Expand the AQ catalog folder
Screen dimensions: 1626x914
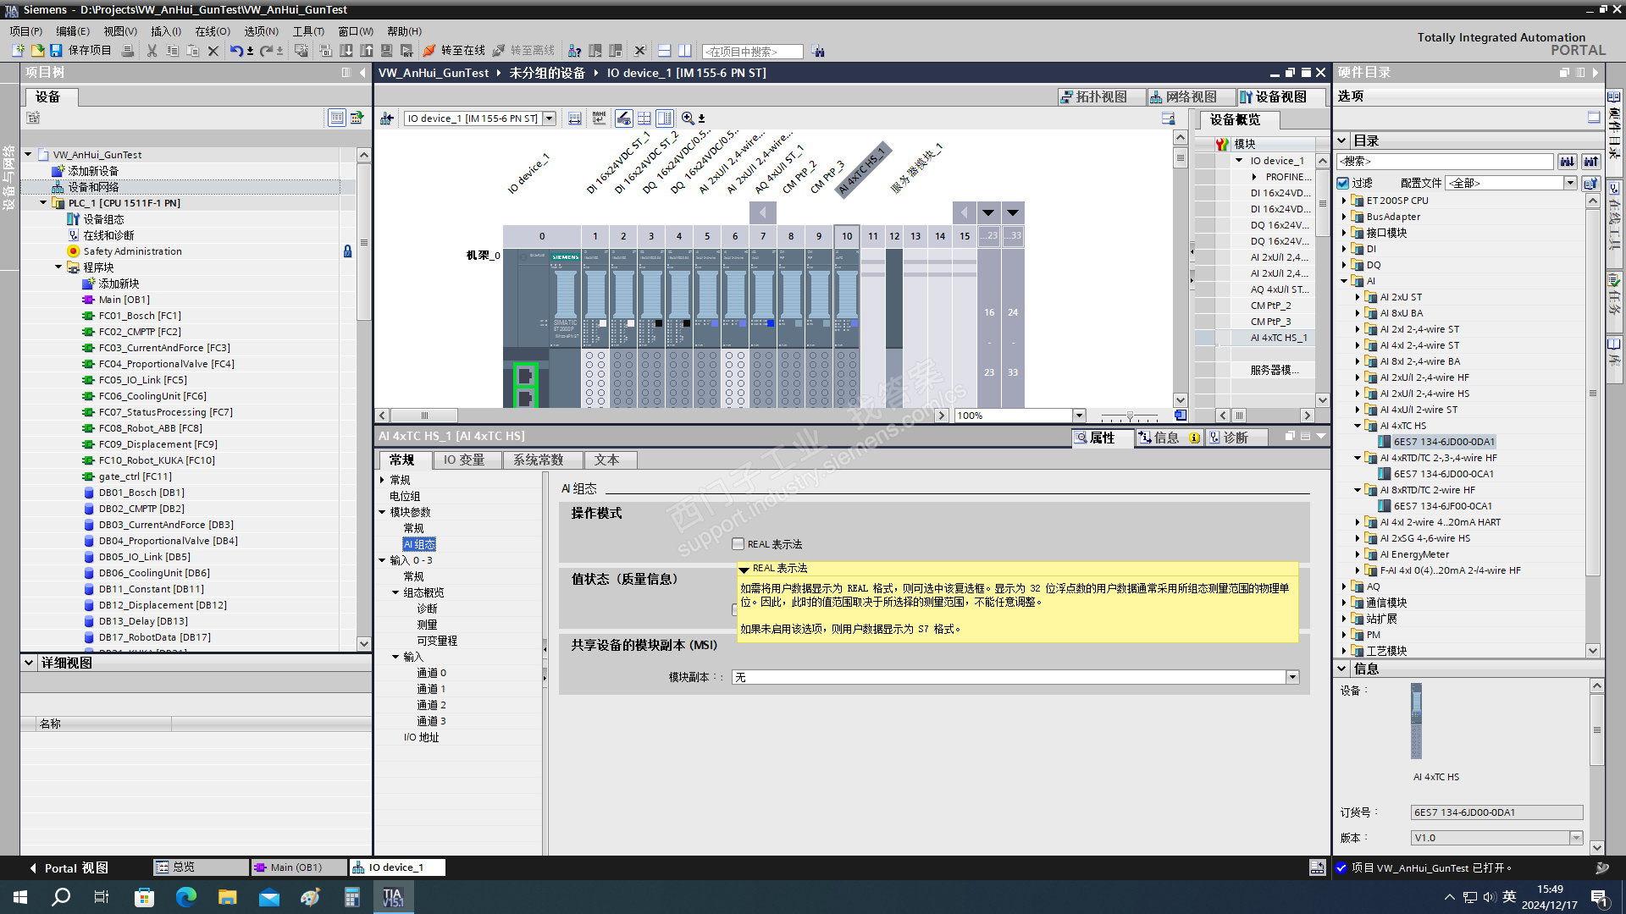click(1344, 586)
